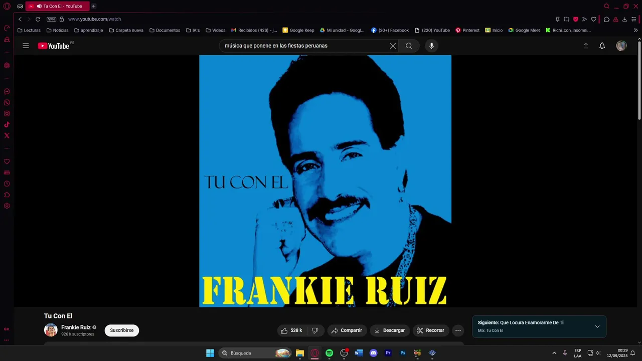Viewport: 642px width, 361px height.
Task: Open browser extensions cube icon
Action: [606, 19]
